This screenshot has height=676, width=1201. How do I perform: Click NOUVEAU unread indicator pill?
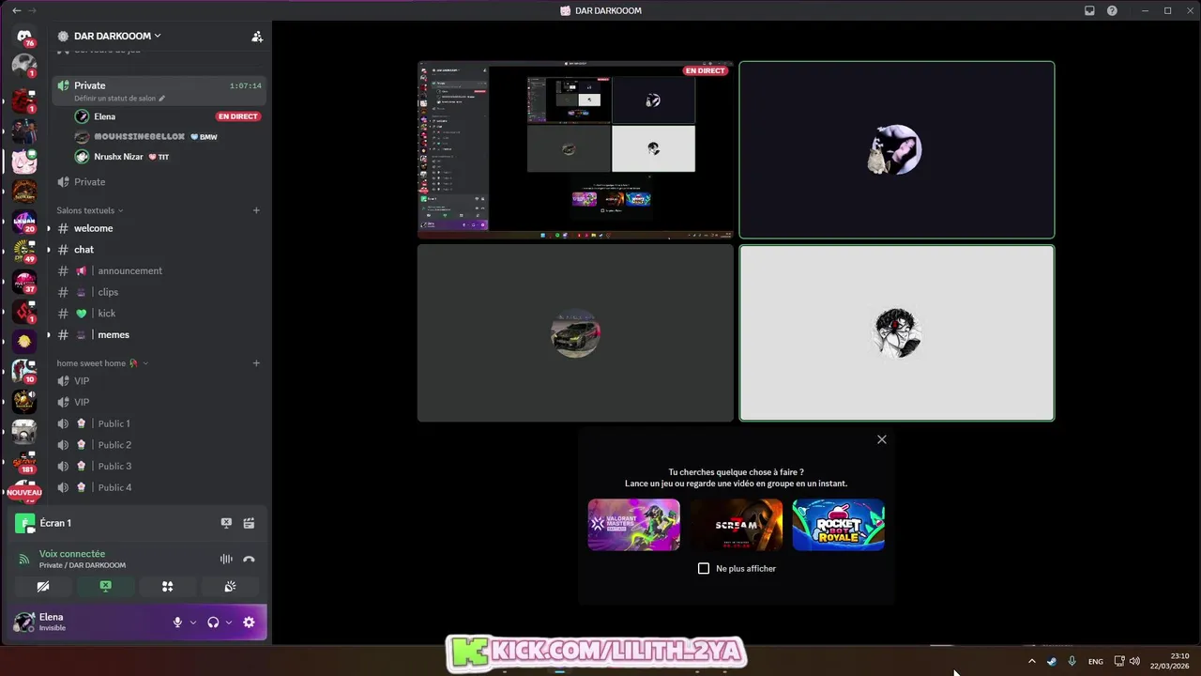tap(24, 492)
